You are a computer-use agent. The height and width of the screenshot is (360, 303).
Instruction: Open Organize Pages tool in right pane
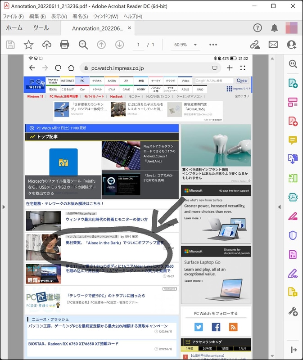[293, 102]
